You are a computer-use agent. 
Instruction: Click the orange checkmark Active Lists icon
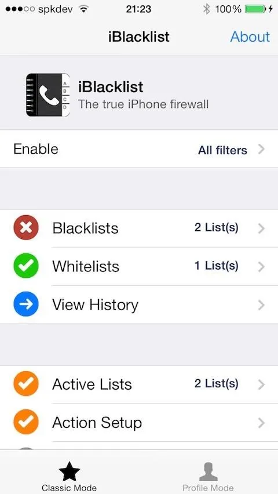tap(26, 384)
